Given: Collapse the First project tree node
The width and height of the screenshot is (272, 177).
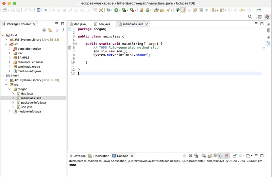Looking at the screenshot, I should (x=3, y=35).
